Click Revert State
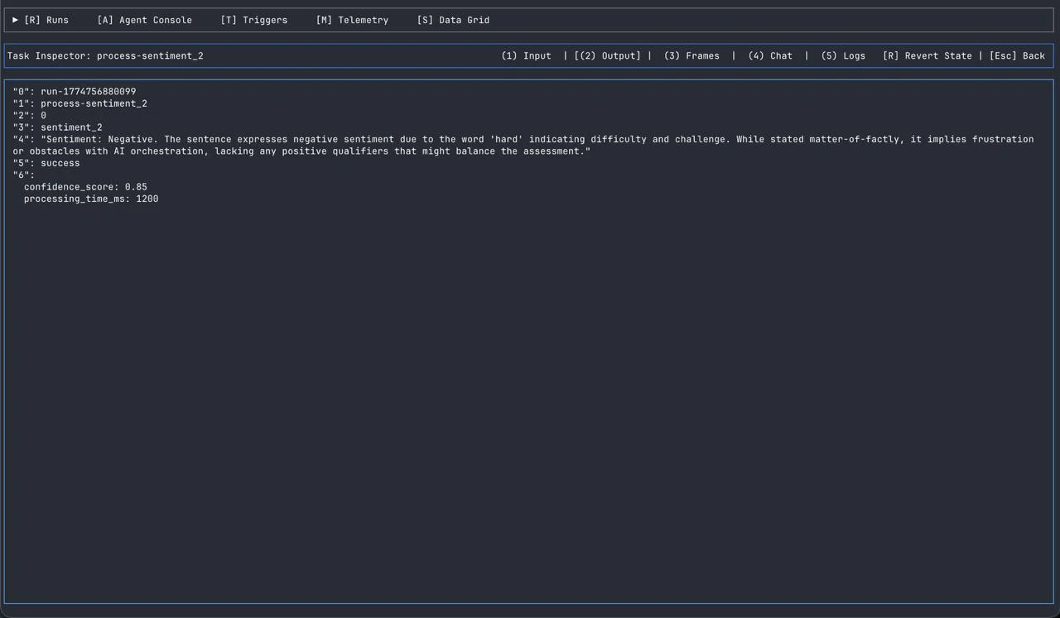The width and height of the screenshot is (1060, 618). click(927, 55)
